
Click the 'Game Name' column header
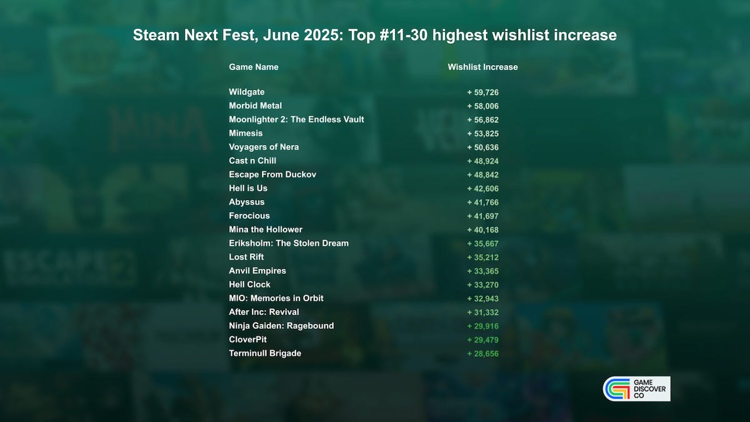(x=254, y=67)
